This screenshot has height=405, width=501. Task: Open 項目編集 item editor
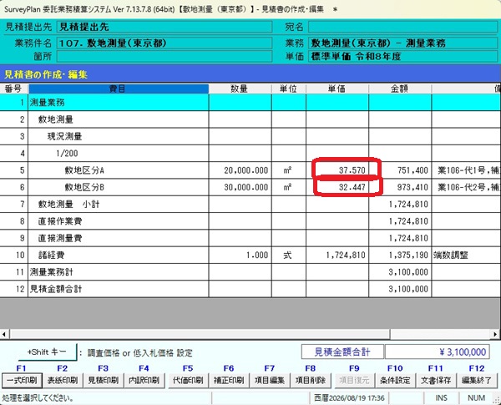click(x=270, y=381)
